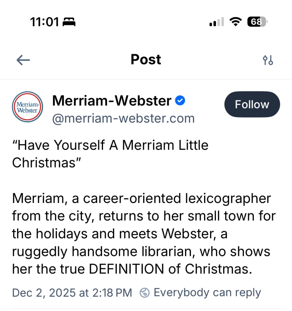Tap the Sleep focus bed icon
The height and width of the screenshot is (311, 292).
69,21
